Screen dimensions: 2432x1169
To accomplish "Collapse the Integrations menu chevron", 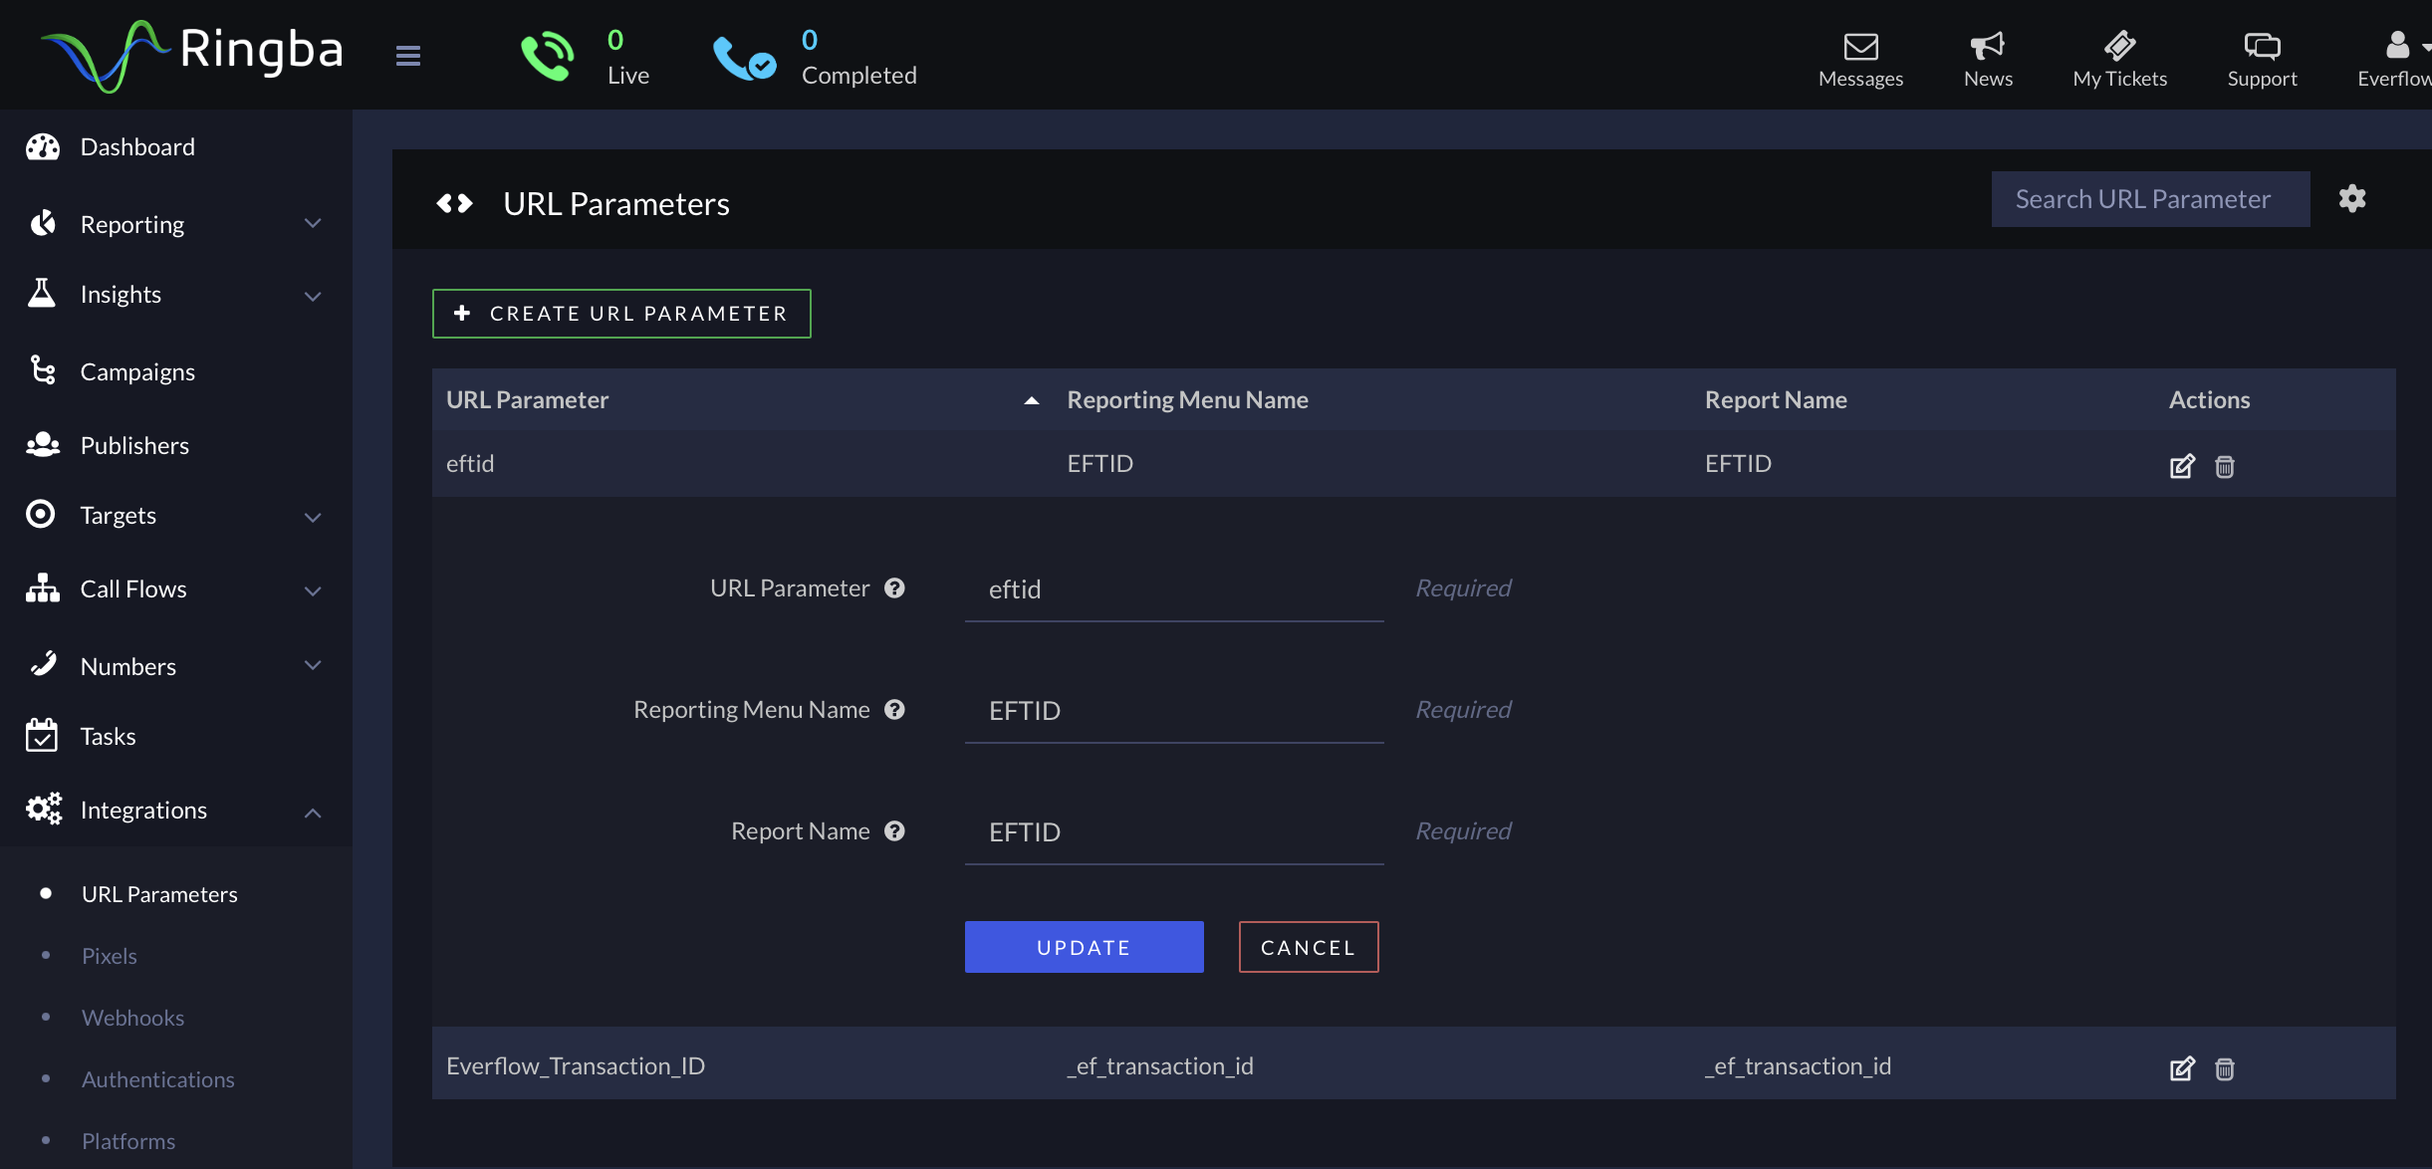I will (x=313, y=813).
